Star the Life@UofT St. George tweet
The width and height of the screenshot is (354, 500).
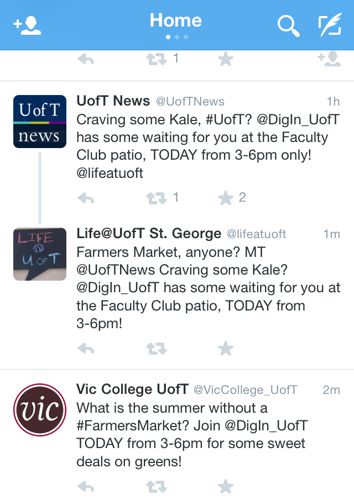click(226, 349)
